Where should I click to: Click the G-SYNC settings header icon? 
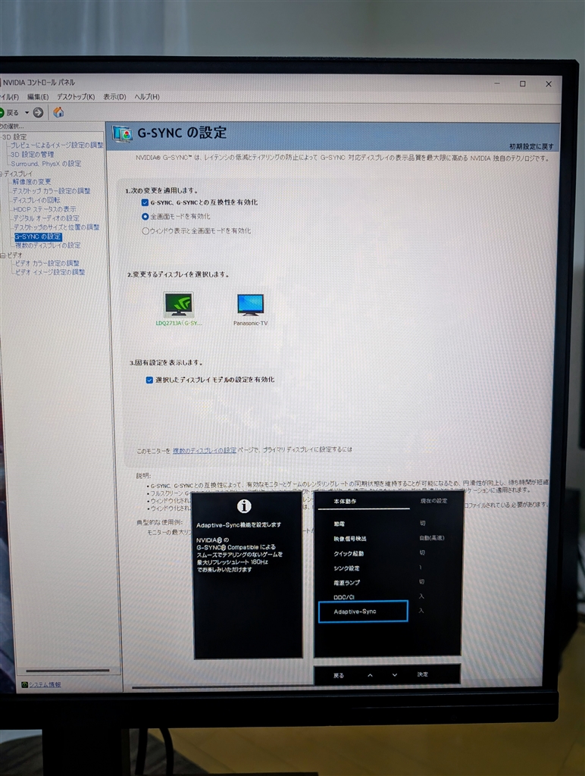[x=122, y=133]
